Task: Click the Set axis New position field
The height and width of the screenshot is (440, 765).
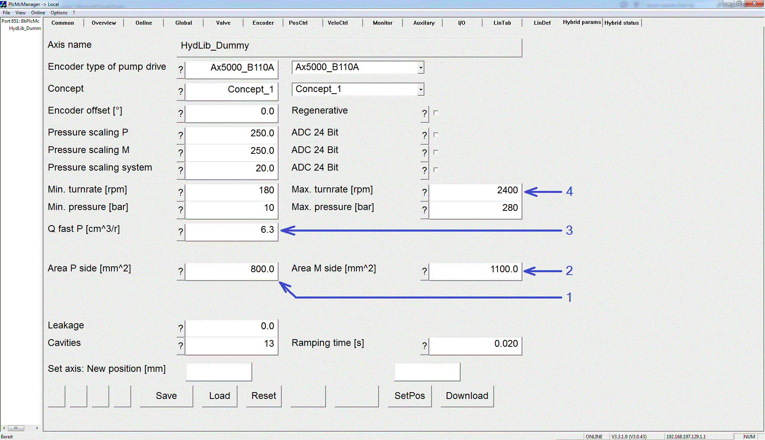Action: tap(219, 371)
